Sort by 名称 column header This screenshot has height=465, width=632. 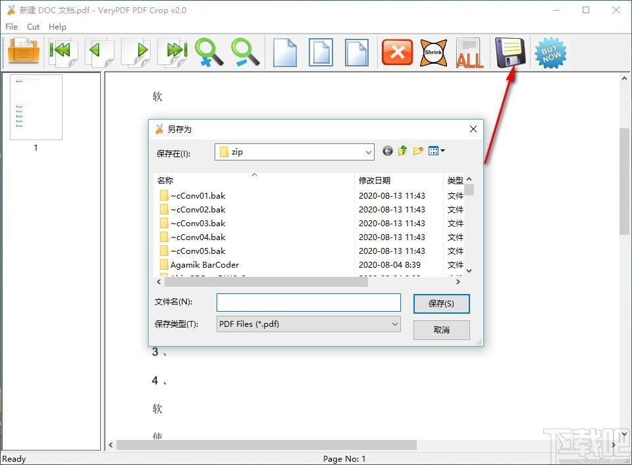click(x=254, y=180)
